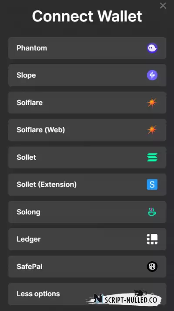
Task: Select Ledger hardware wallet option
Action: [x=87, y=239]
